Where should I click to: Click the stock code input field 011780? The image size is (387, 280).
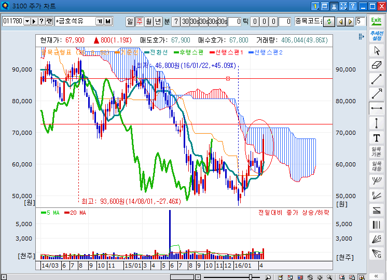(x=12, y=21)
